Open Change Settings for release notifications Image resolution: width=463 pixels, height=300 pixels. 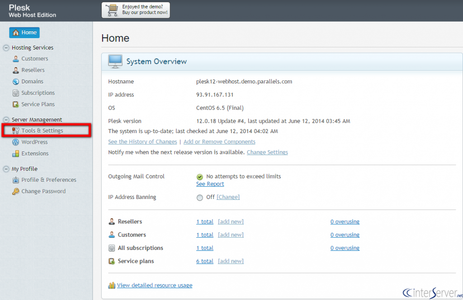coord(267,152)
